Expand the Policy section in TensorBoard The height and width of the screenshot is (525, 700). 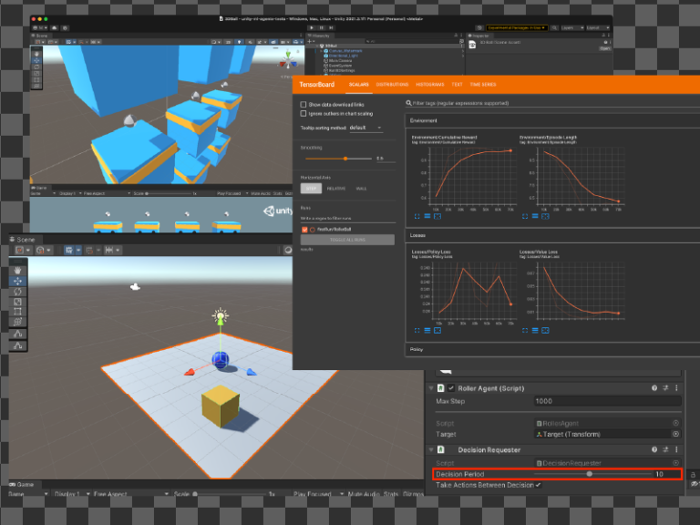tap(417, 349)
